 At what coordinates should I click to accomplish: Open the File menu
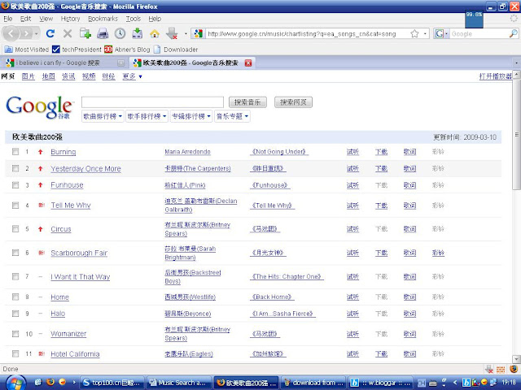tap(7, 19)
